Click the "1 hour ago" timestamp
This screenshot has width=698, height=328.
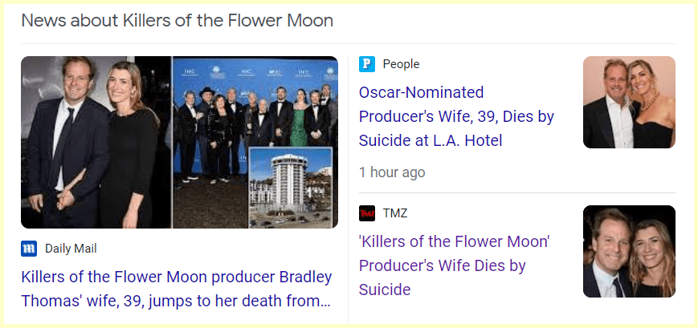pyautogui.click(x=392, y=172)
